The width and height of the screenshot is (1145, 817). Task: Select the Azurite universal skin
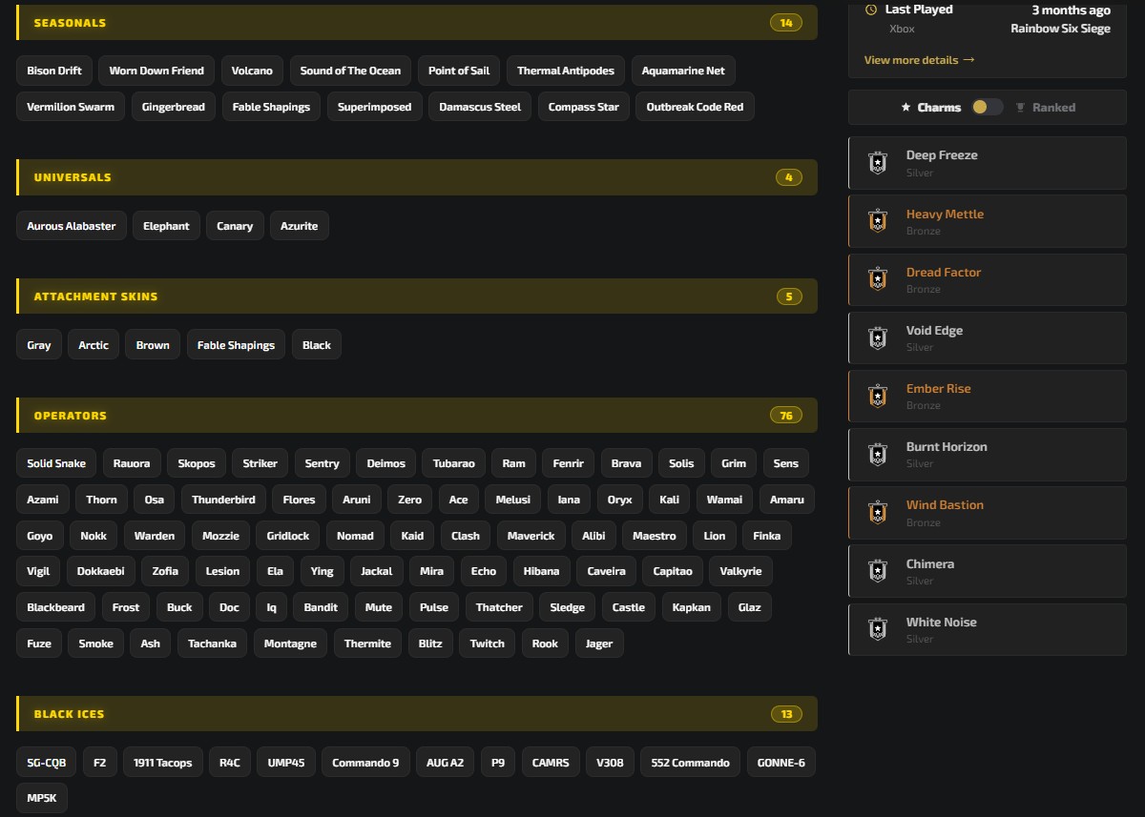pyautogui.click(x=299, y=226)
